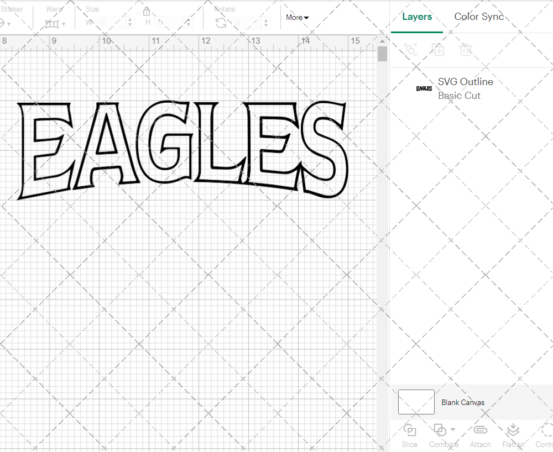
Task: Switch to the Layers tab
Action: point(417,17)
